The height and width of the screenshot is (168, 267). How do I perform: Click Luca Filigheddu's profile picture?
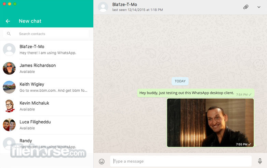(9, 125)
